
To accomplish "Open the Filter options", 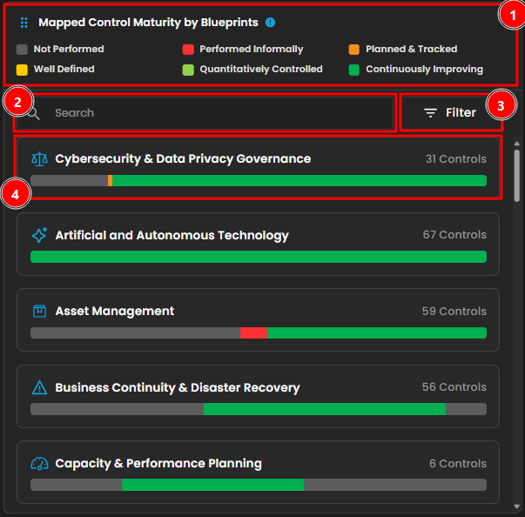I will 450,113.
